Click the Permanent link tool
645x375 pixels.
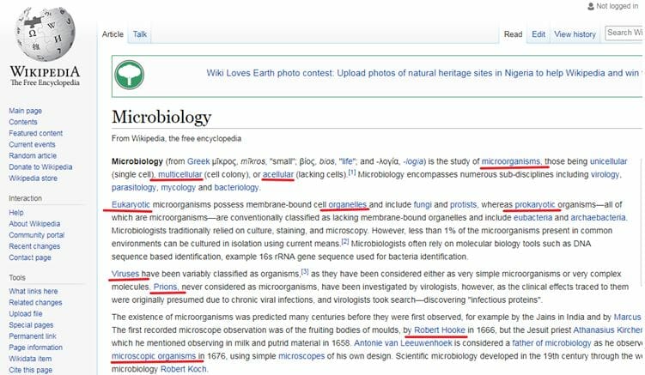pyautogui.click(x=33, y=336)
